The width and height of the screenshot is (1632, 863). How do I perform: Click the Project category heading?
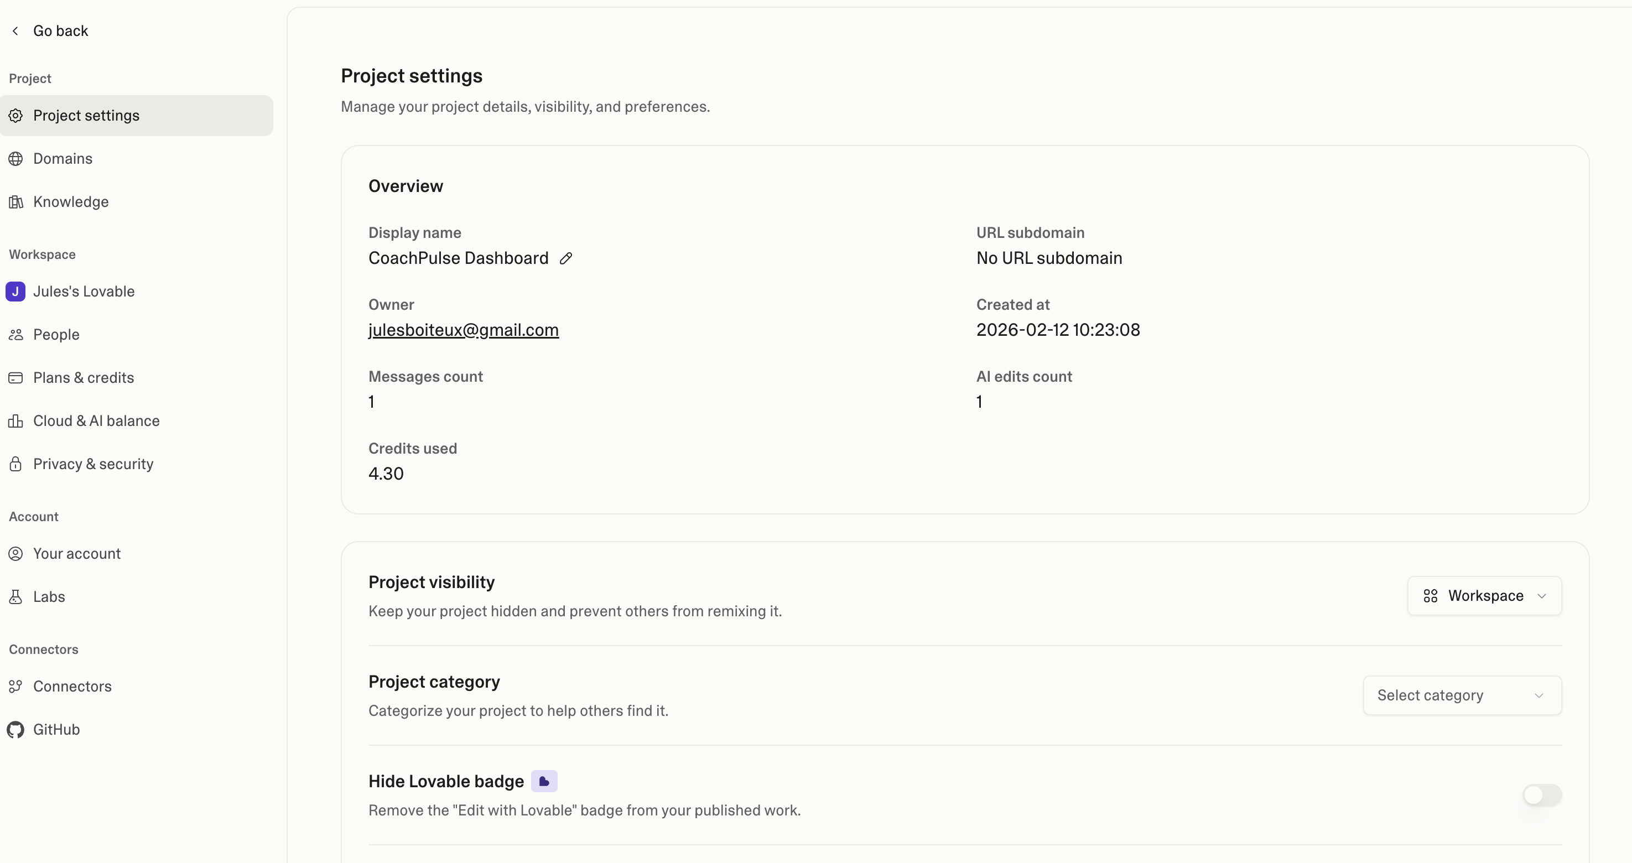[x=434, y=682]
